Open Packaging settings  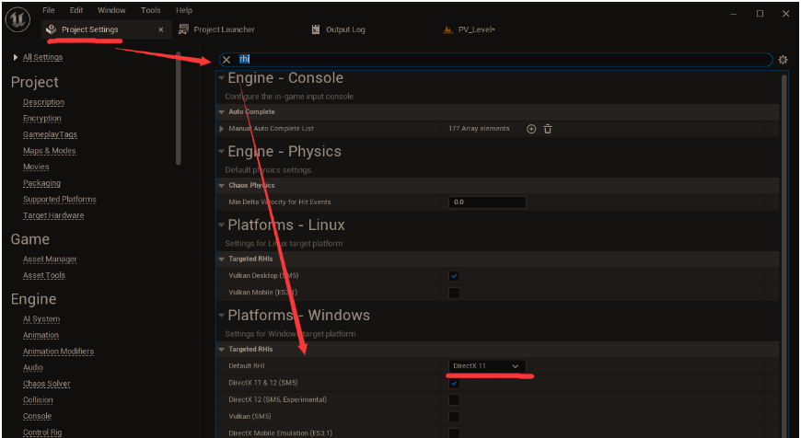[41, 183]
